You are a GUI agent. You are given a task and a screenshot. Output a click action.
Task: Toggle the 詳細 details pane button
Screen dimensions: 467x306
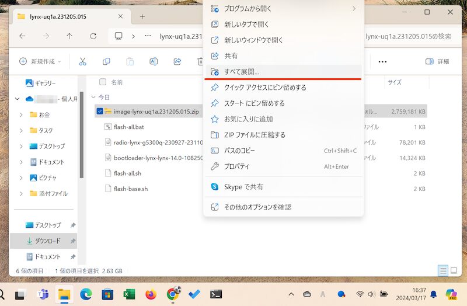tap(437, 61)
